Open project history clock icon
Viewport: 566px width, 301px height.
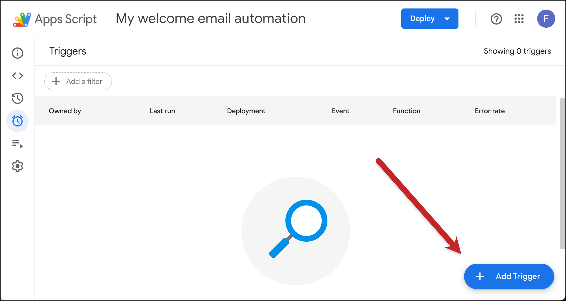(18, 98)
